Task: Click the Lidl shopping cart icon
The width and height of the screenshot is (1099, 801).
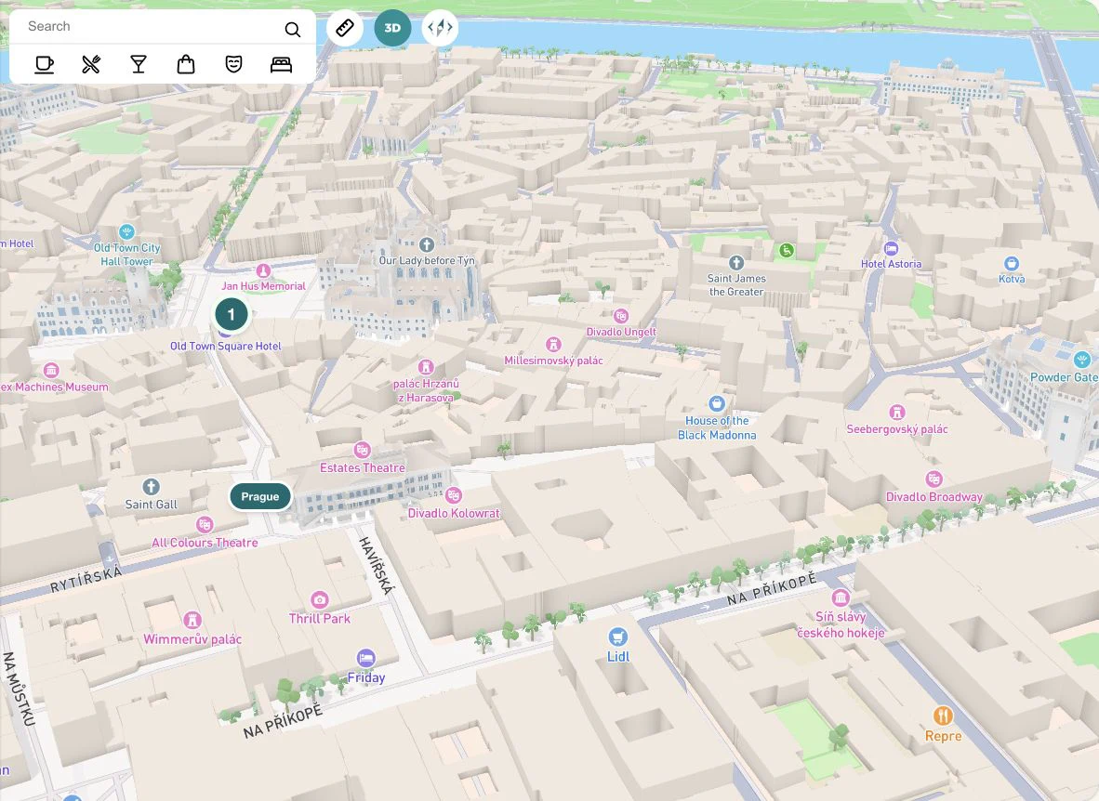Action: coord(617,637)
